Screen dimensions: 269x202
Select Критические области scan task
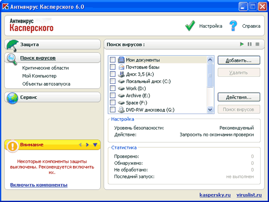[x=45, y=68]
